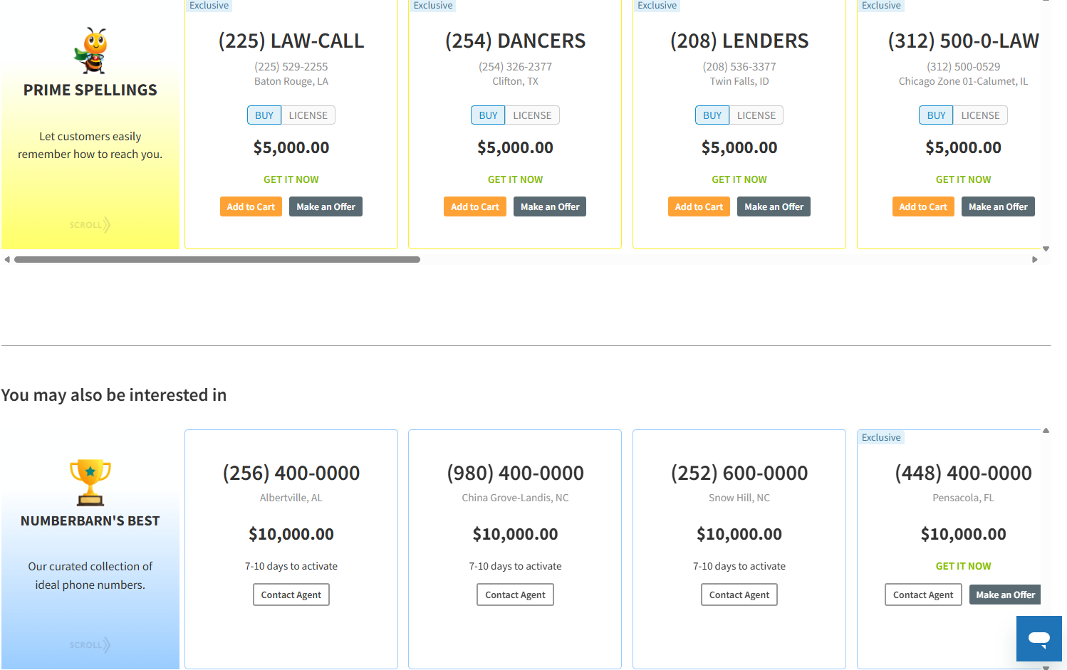The width and height of the screenshot is (1067, 670).
Task: Add (208) LENDERS number to cart
Action: (x=699, y=207)
